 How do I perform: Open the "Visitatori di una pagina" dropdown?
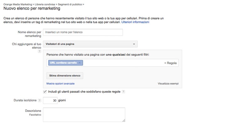90,44
